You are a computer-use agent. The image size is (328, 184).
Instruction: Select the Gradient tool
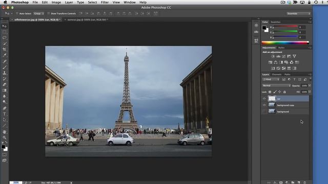pos(5,90)
